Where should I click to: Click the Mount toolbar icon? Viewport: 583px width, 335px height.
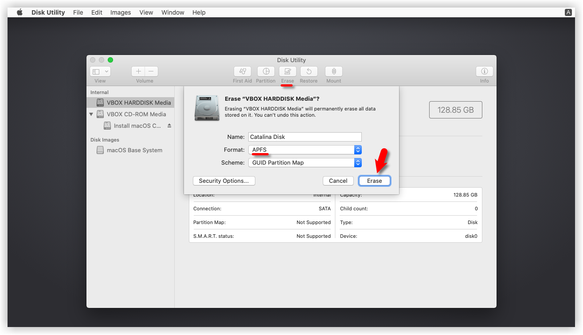[333, 71]
